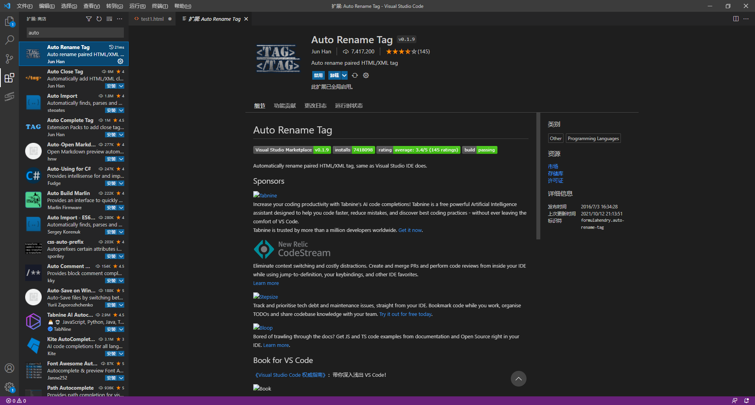Open the 编辑(E) menu
This screenshot has height=405, width=755.
click(x=47, y=6)
